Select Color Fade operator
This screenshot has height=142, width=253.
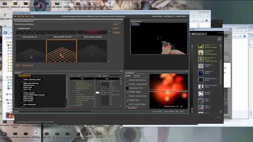pyautogui.click(x=27, y=89)
